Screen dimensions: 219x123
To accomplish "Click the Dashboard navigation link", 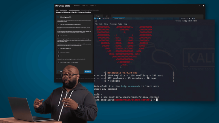I will click(77, 5).
